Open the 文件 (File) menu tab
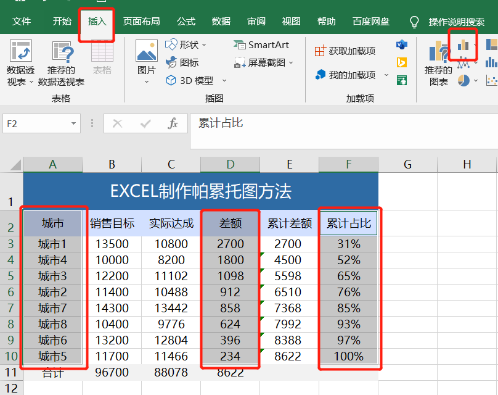This screenshot has width=498, height=395. pos(22,22)
